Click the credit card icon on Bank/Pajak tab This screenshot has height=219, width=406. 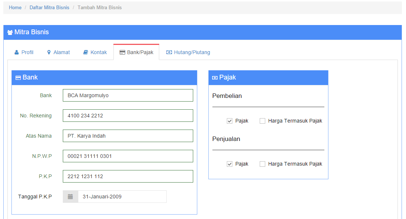coord(122,52)
